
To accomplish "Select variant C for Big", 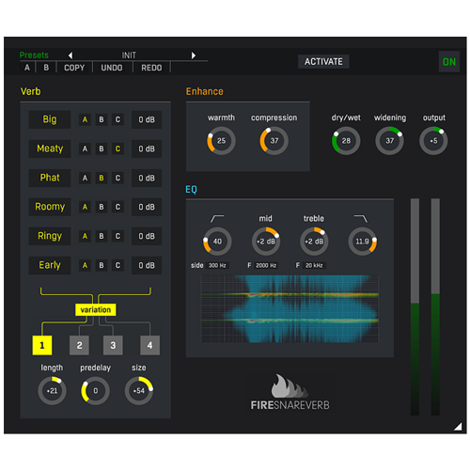I will (x=117, y=119).
